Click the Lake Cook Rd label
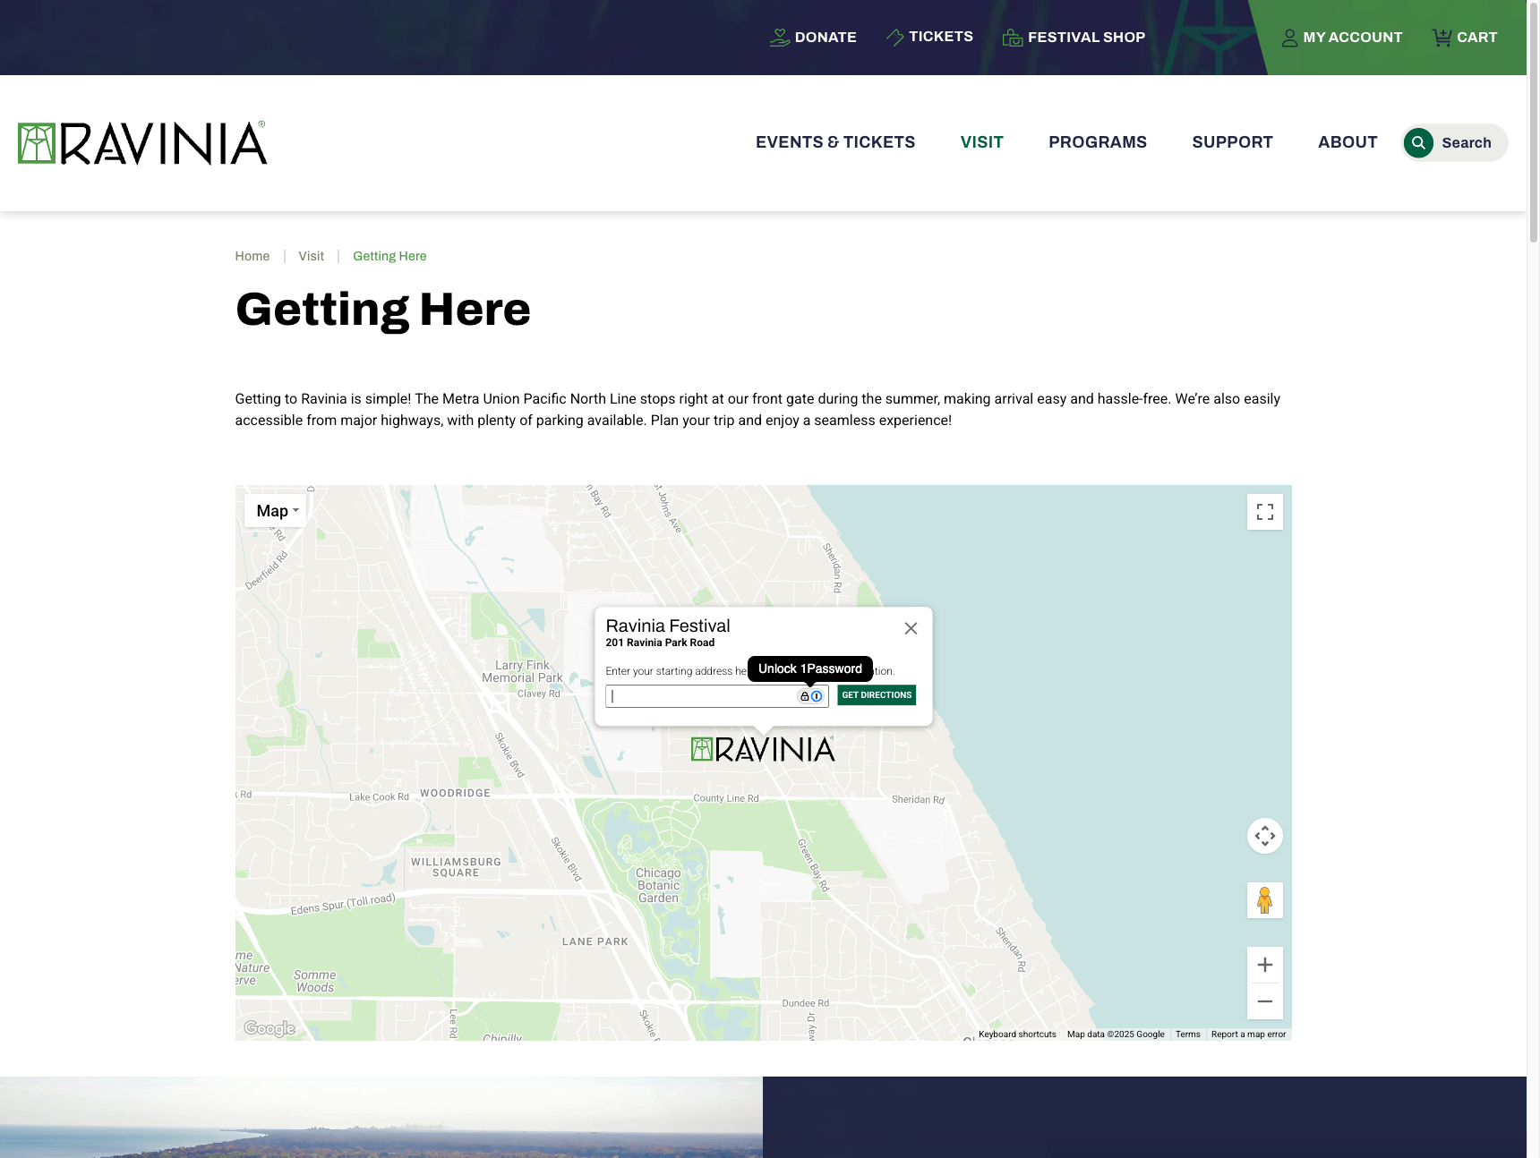The width and height of the screenshot is (1540, 1158). (x=379, y=796)
